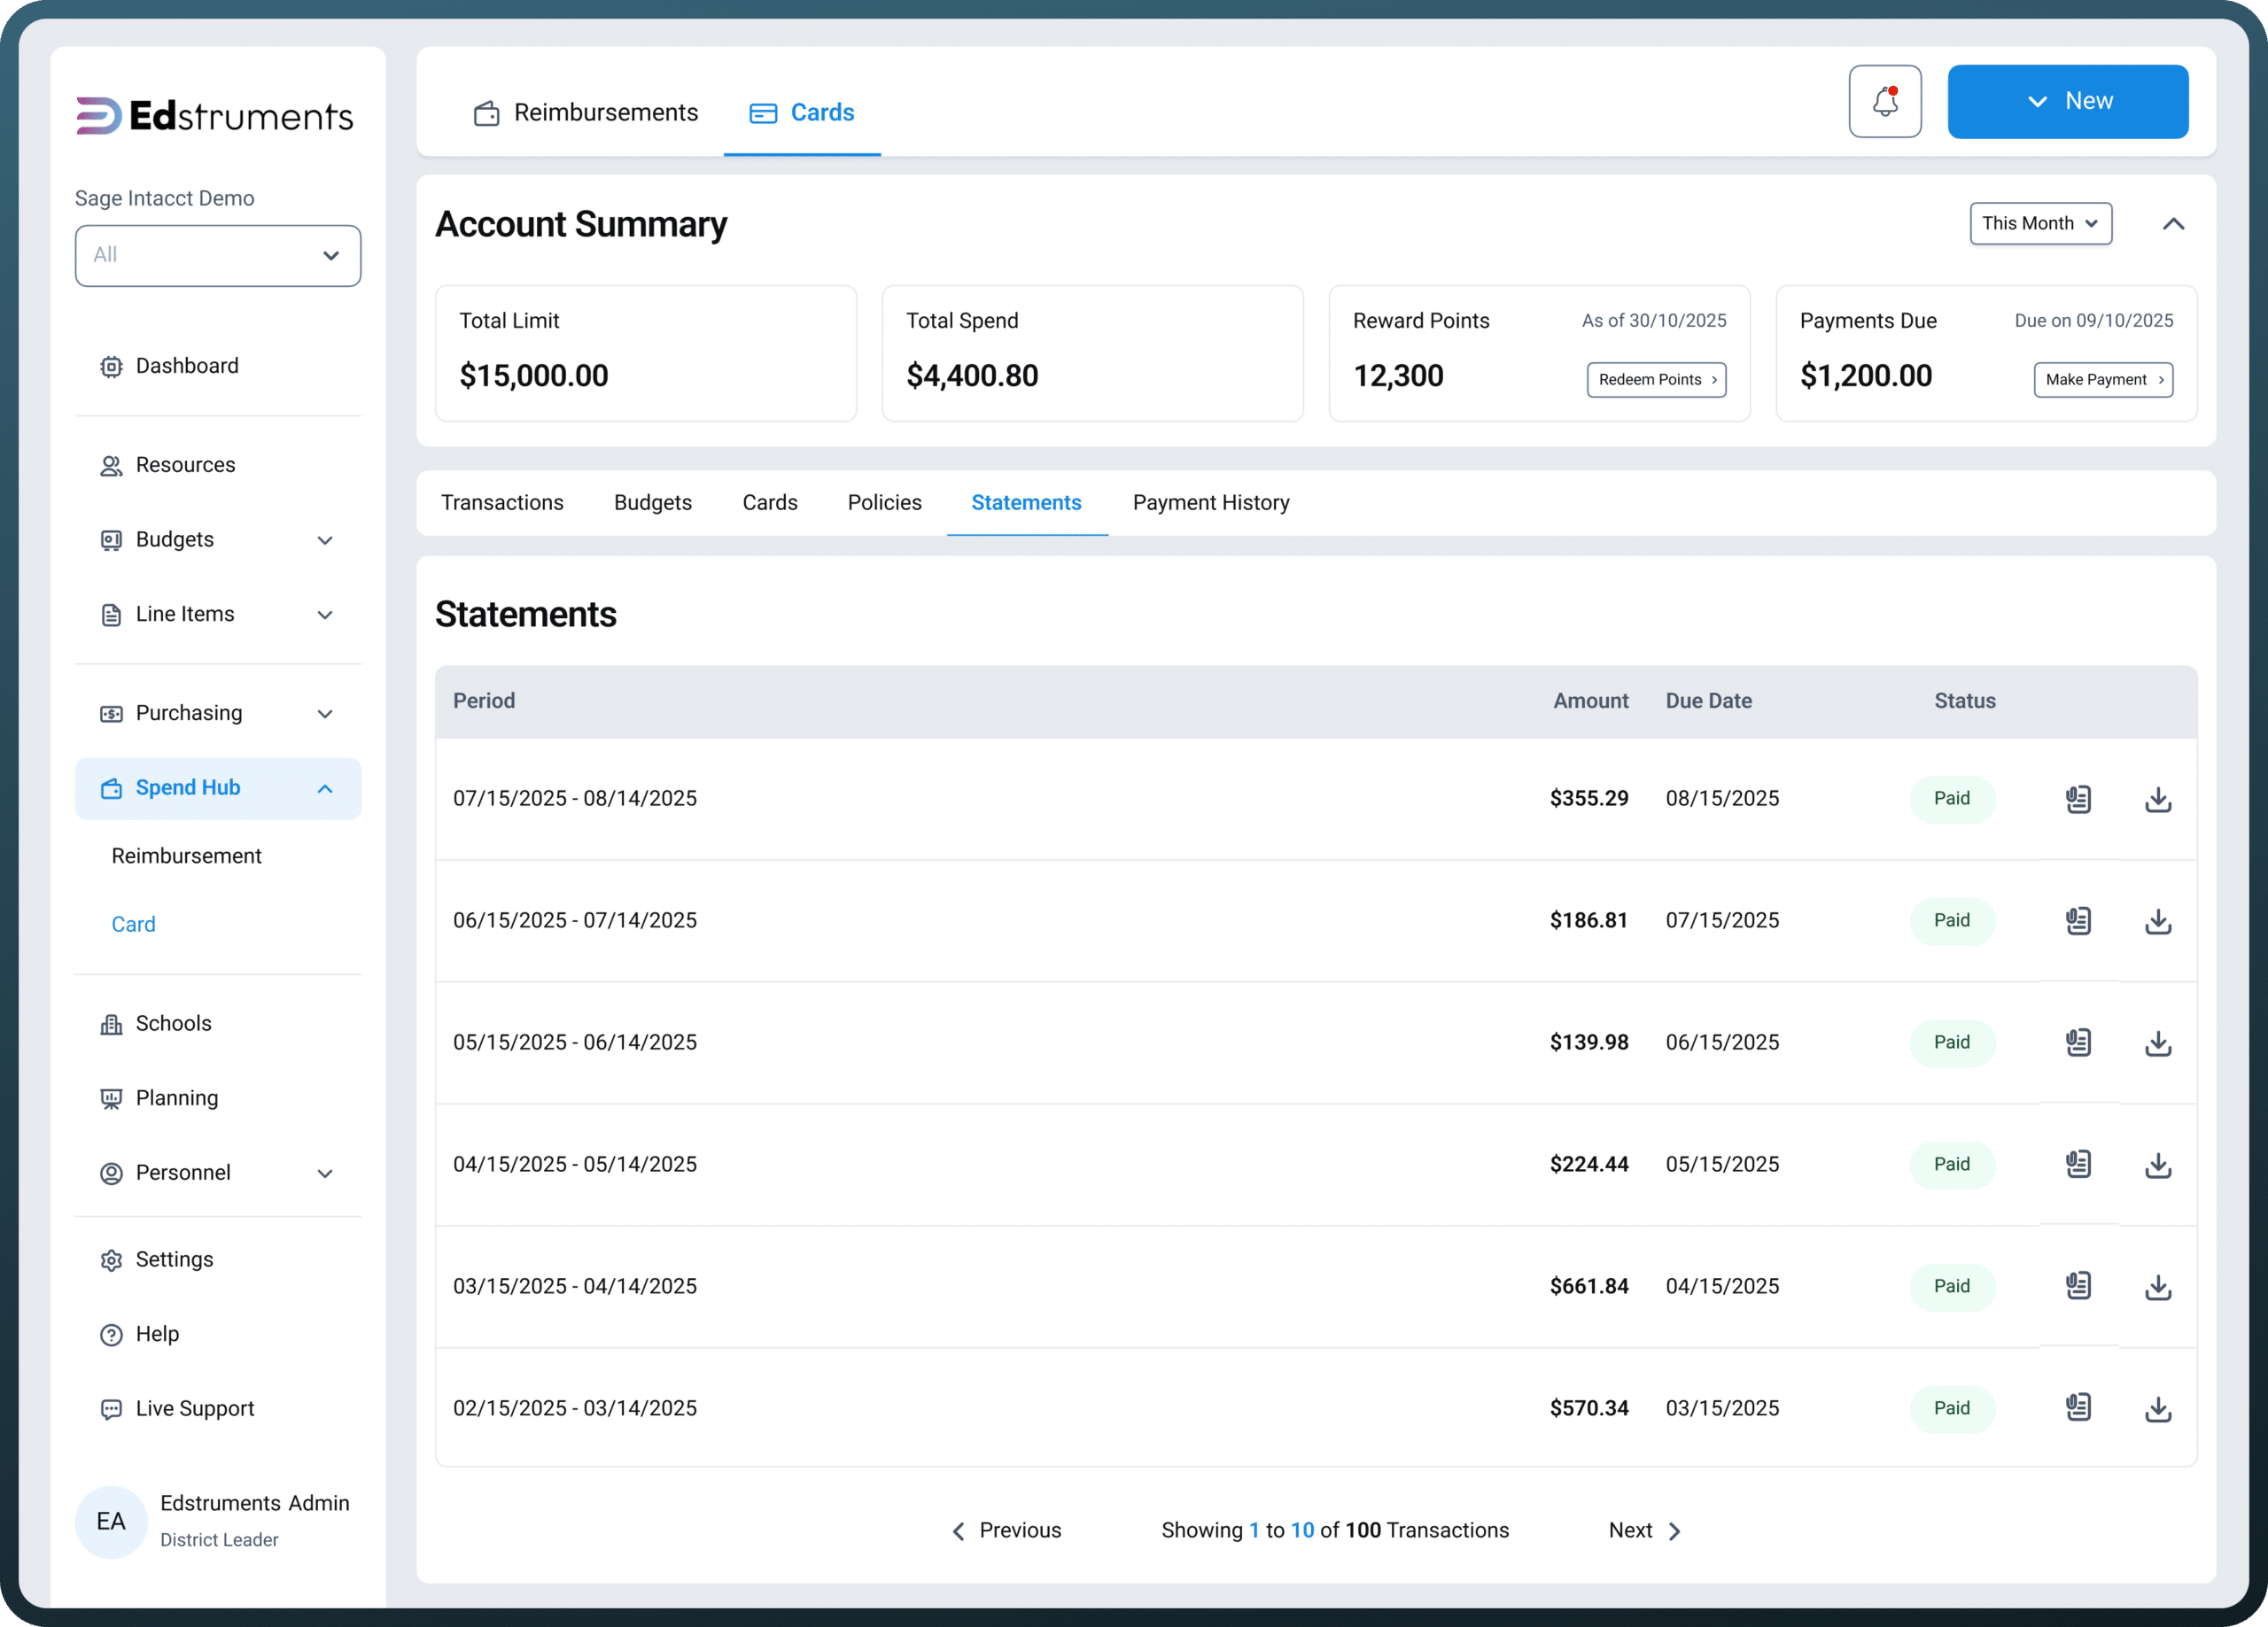
Task: Click the Make Payment button
Action: (2102, 379)
